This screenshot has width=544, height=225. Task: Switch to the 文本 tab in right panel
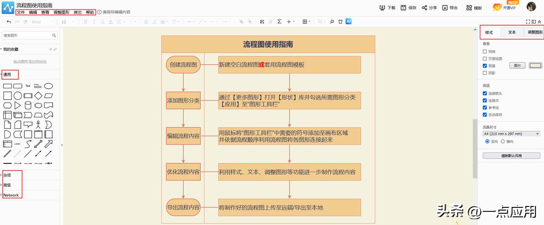click(x=512, y=32)
